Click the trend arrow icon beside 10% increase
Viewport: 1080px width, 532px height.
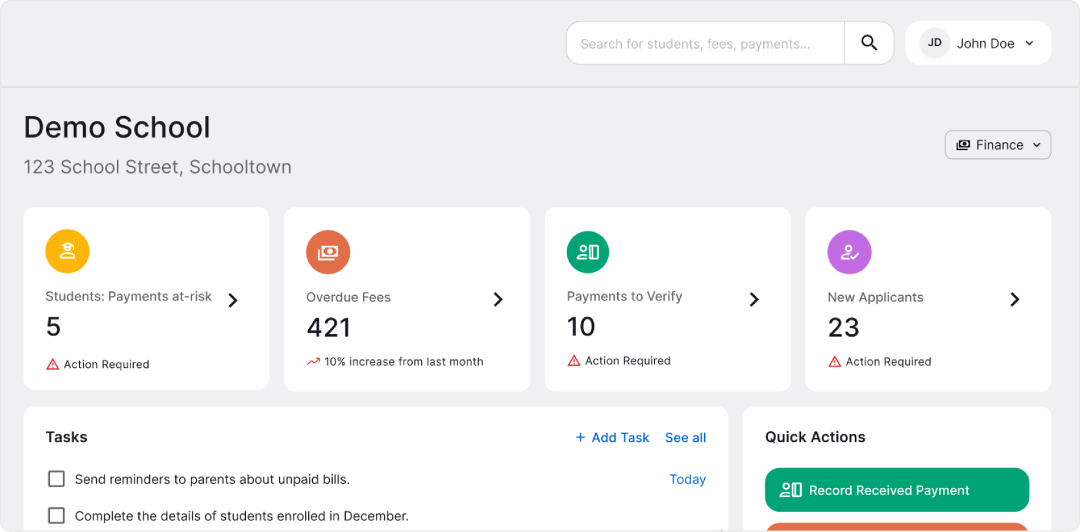(x=313, y=361)
